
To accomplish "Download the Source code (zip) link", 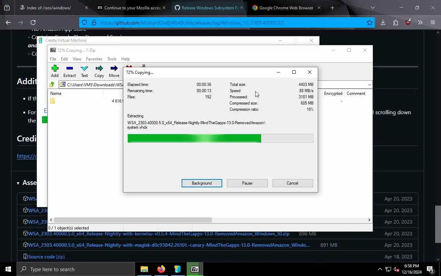I will tap(47, 257).
